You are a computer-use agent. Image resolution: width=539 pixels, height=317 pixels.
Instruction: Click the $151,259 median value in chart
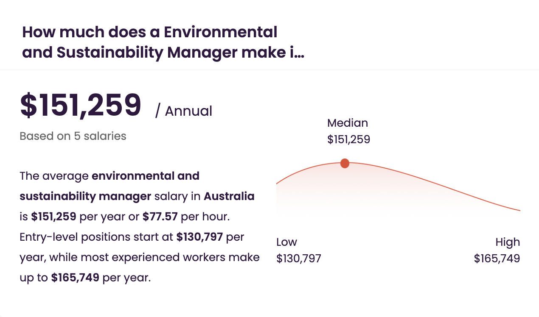pyautogui.click(x=348, y=139)
